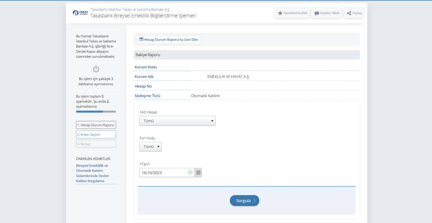Click the clock icon in the sidebar
The width and height of the screenshot is (432, 223).
96,69
